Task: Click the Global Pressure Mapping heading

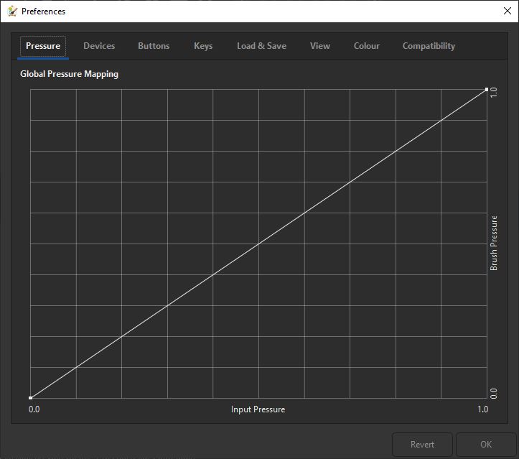Action: point(69,74)
